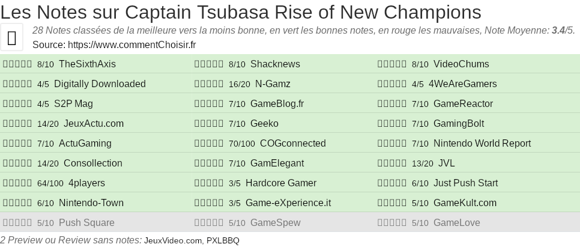This screenshot has width=580, height=247.
Task: Click the star icons next to Push Square
Action: pyautogui.click(x=17, y=223)
